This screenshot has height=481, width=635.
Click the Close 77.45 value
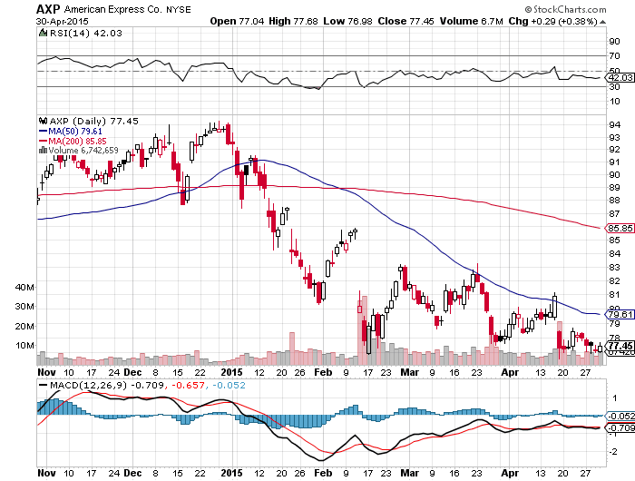pyautogui.click(x=405, y=21)
